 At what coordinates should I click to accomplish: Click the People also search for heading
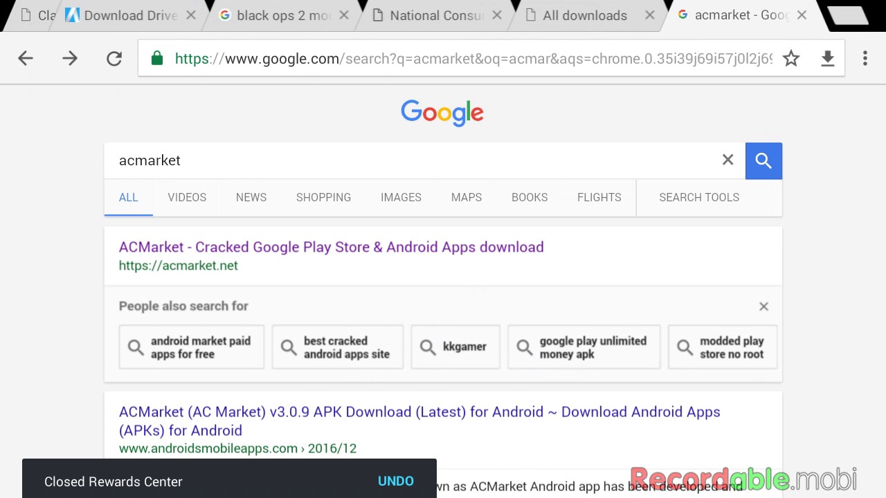coord(183,306)
